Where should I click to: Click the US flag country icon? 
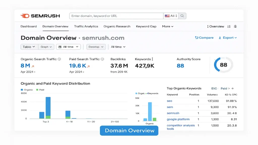click(167, 16)
